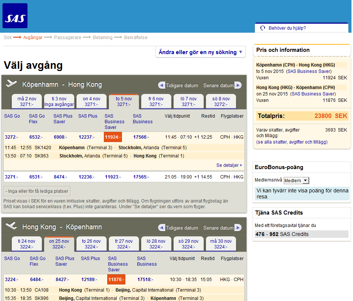This screenshot has width=353, height=301.
Task: Select the evening SAS Business Saver fare 11923
Action: (113, 175)
